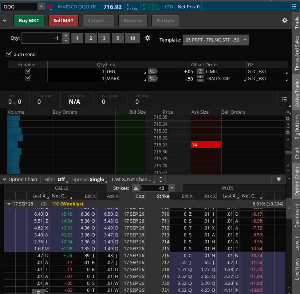
Task: Click Reverse button
Action: 133,20
